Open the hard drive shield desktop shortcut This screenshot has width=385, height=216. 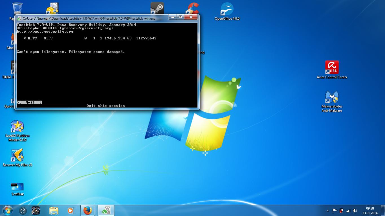coord(52,8)
